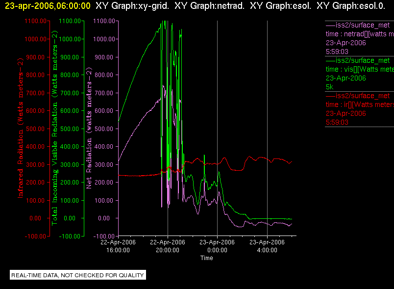
Task: Click x-axis tick label 23-Apr-2006 0:00:00
Action: (x=217, y=246)
